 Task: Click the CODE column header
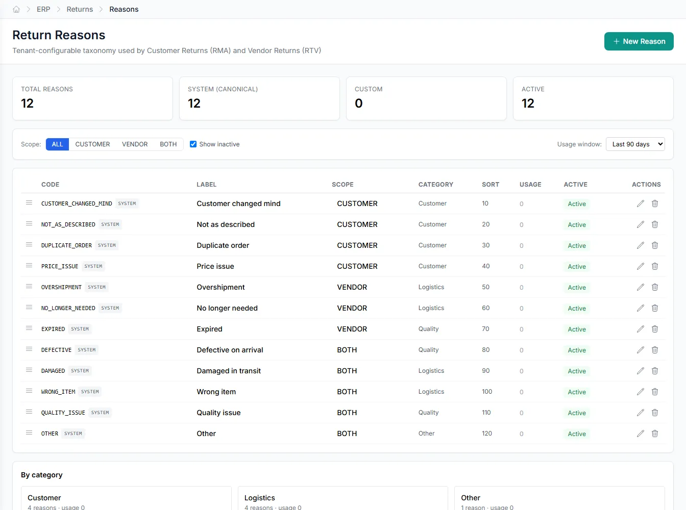pyautogui.click(x=51, y=185)
